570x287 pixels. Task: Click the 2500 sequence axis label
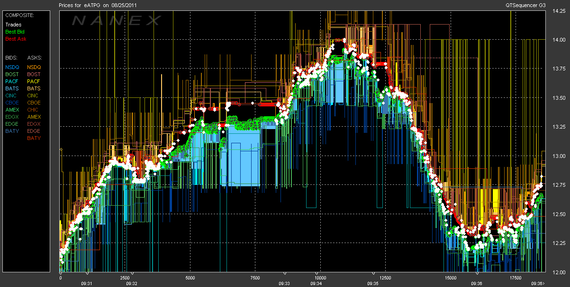125,278
